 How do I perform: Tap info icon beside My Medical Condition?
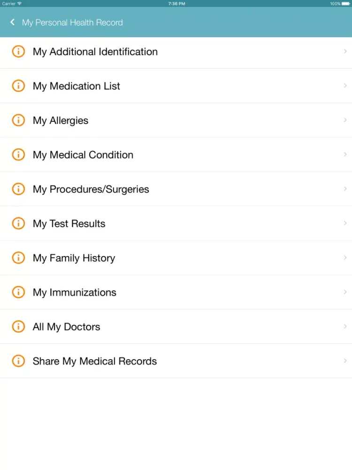pos(18,155)
